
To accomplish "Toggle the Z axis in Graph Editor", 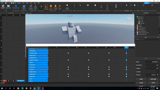I will point(13,81).
